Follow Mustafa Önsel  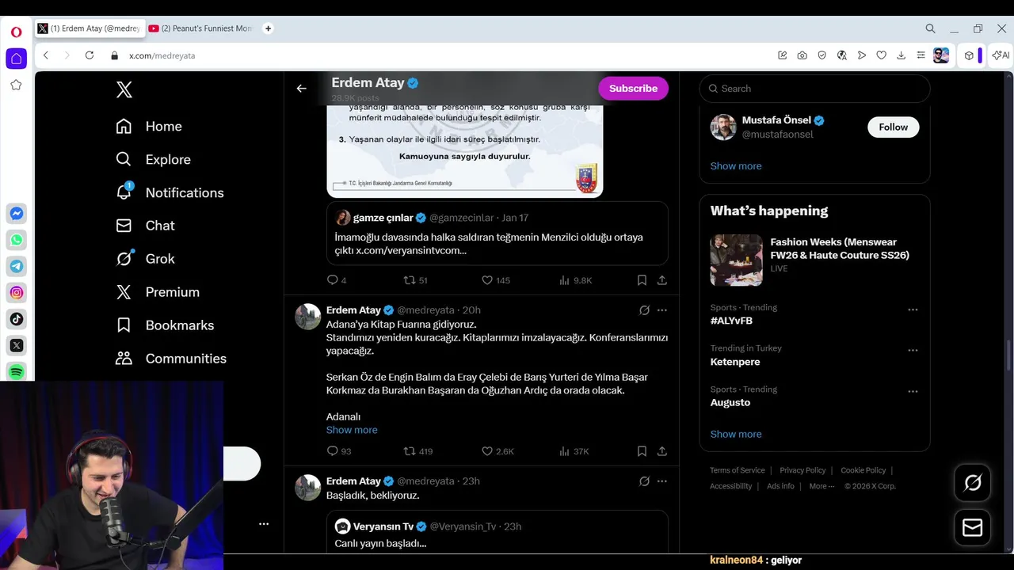tap(893, 127)
